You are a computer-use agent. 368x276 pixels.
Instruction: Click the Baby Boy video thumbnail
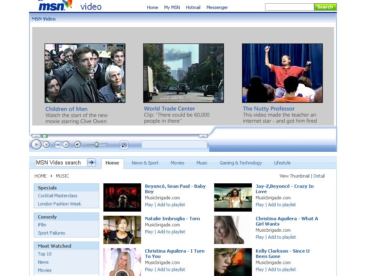pyautogui.click(x=122, y=197)
